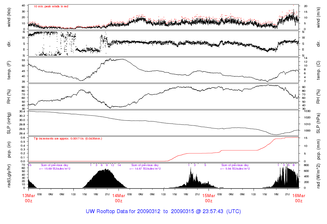The height and width of the screenshot is (224, 327).
Task: Click the 'pcp. (in)' axis label
Action: pyautogui.click(x=9, y=149)
